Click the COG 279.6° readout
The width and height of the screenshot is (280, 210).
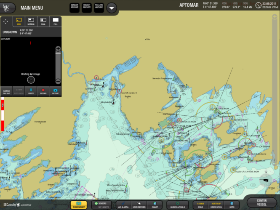pos(226,5)
